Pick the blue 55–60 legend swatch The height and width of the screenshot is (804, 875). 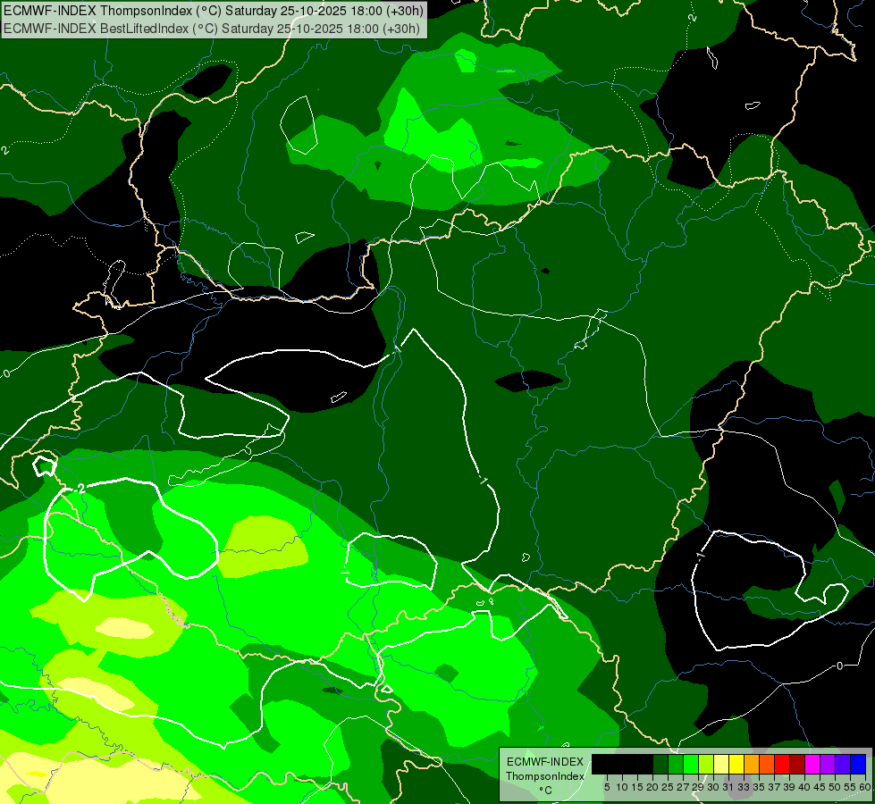[x=858, y=765]
